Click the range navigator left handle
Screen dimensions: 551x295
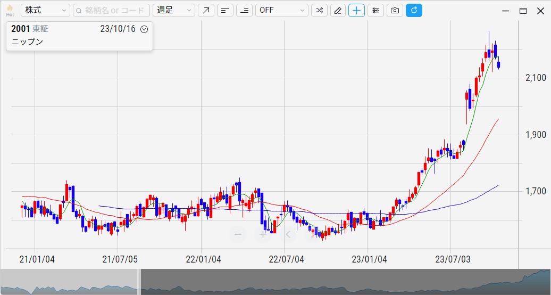click(139, 282)
